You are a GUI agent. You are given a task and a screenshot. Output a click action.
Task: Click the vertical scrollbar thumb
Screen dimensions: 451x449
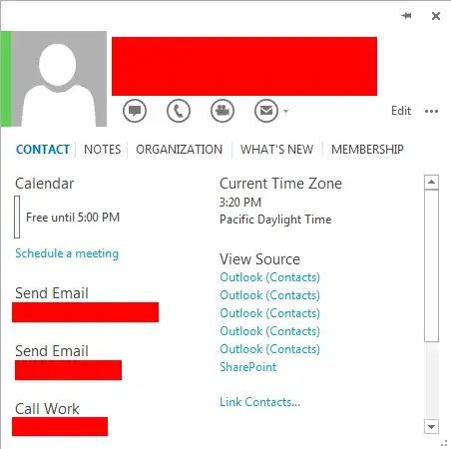coord(431,265)
